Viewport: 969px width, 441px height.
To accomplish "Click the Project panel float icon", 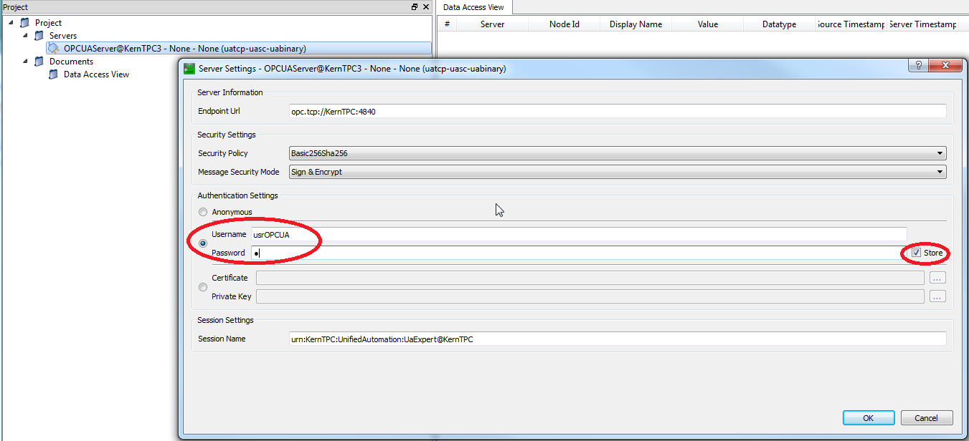I will [415, 7].
